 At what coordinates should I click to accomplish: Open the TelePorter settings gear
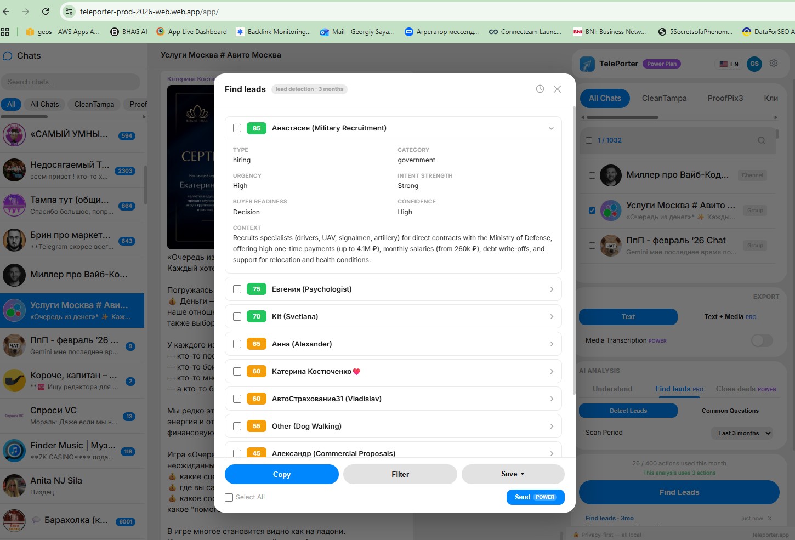point(773,63)
